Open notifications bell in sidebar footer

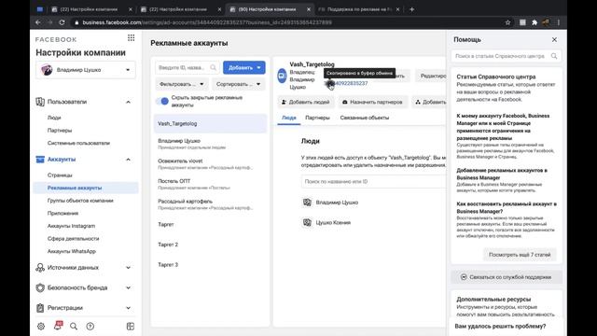[58, 326]
